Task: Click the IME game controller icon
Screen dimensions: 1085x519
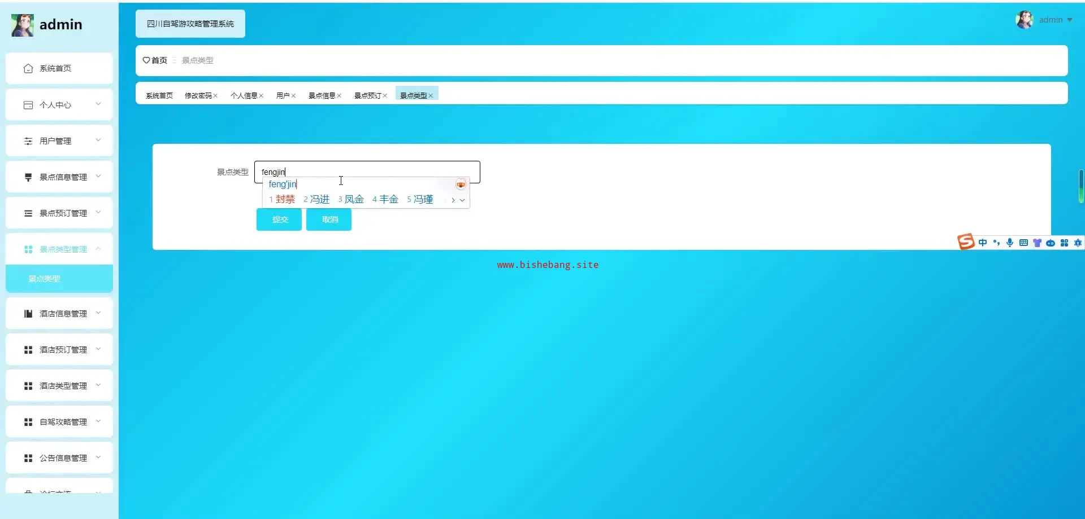Action: click(1051, 243)
